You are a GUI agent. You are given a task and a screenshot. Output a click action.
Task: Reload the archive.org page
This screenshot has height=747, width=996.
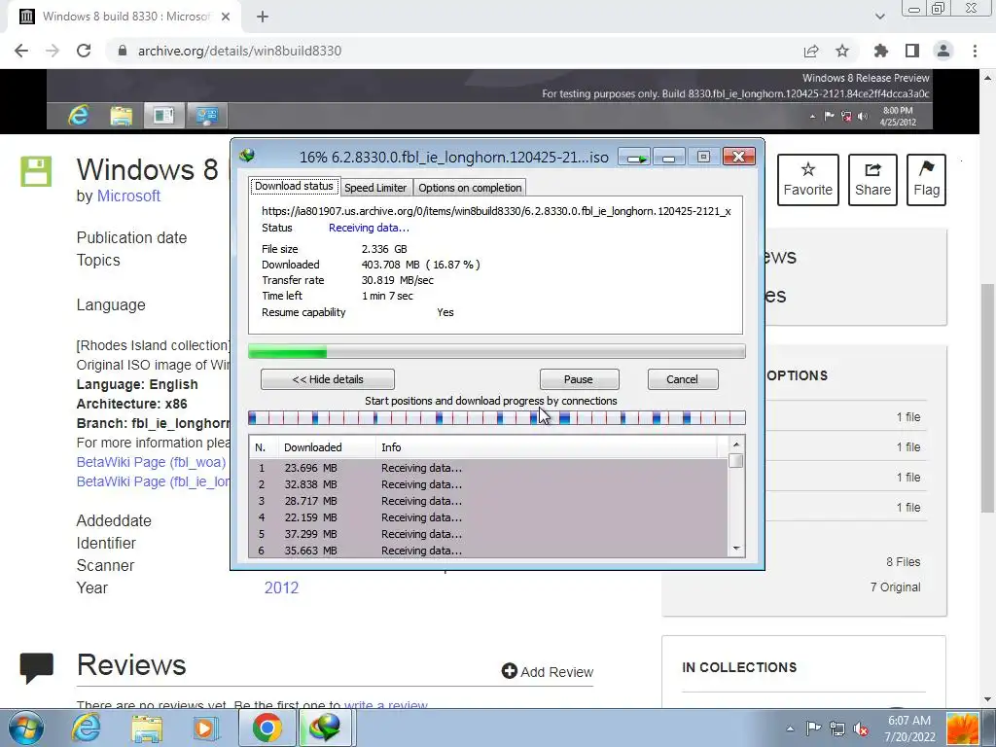coord(84,51)
